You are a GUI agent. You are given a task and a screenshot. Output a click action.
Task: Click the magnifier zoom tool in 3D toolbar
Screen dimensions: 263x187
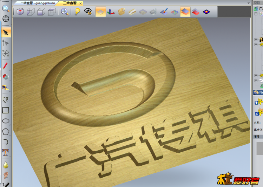(65, 12)
